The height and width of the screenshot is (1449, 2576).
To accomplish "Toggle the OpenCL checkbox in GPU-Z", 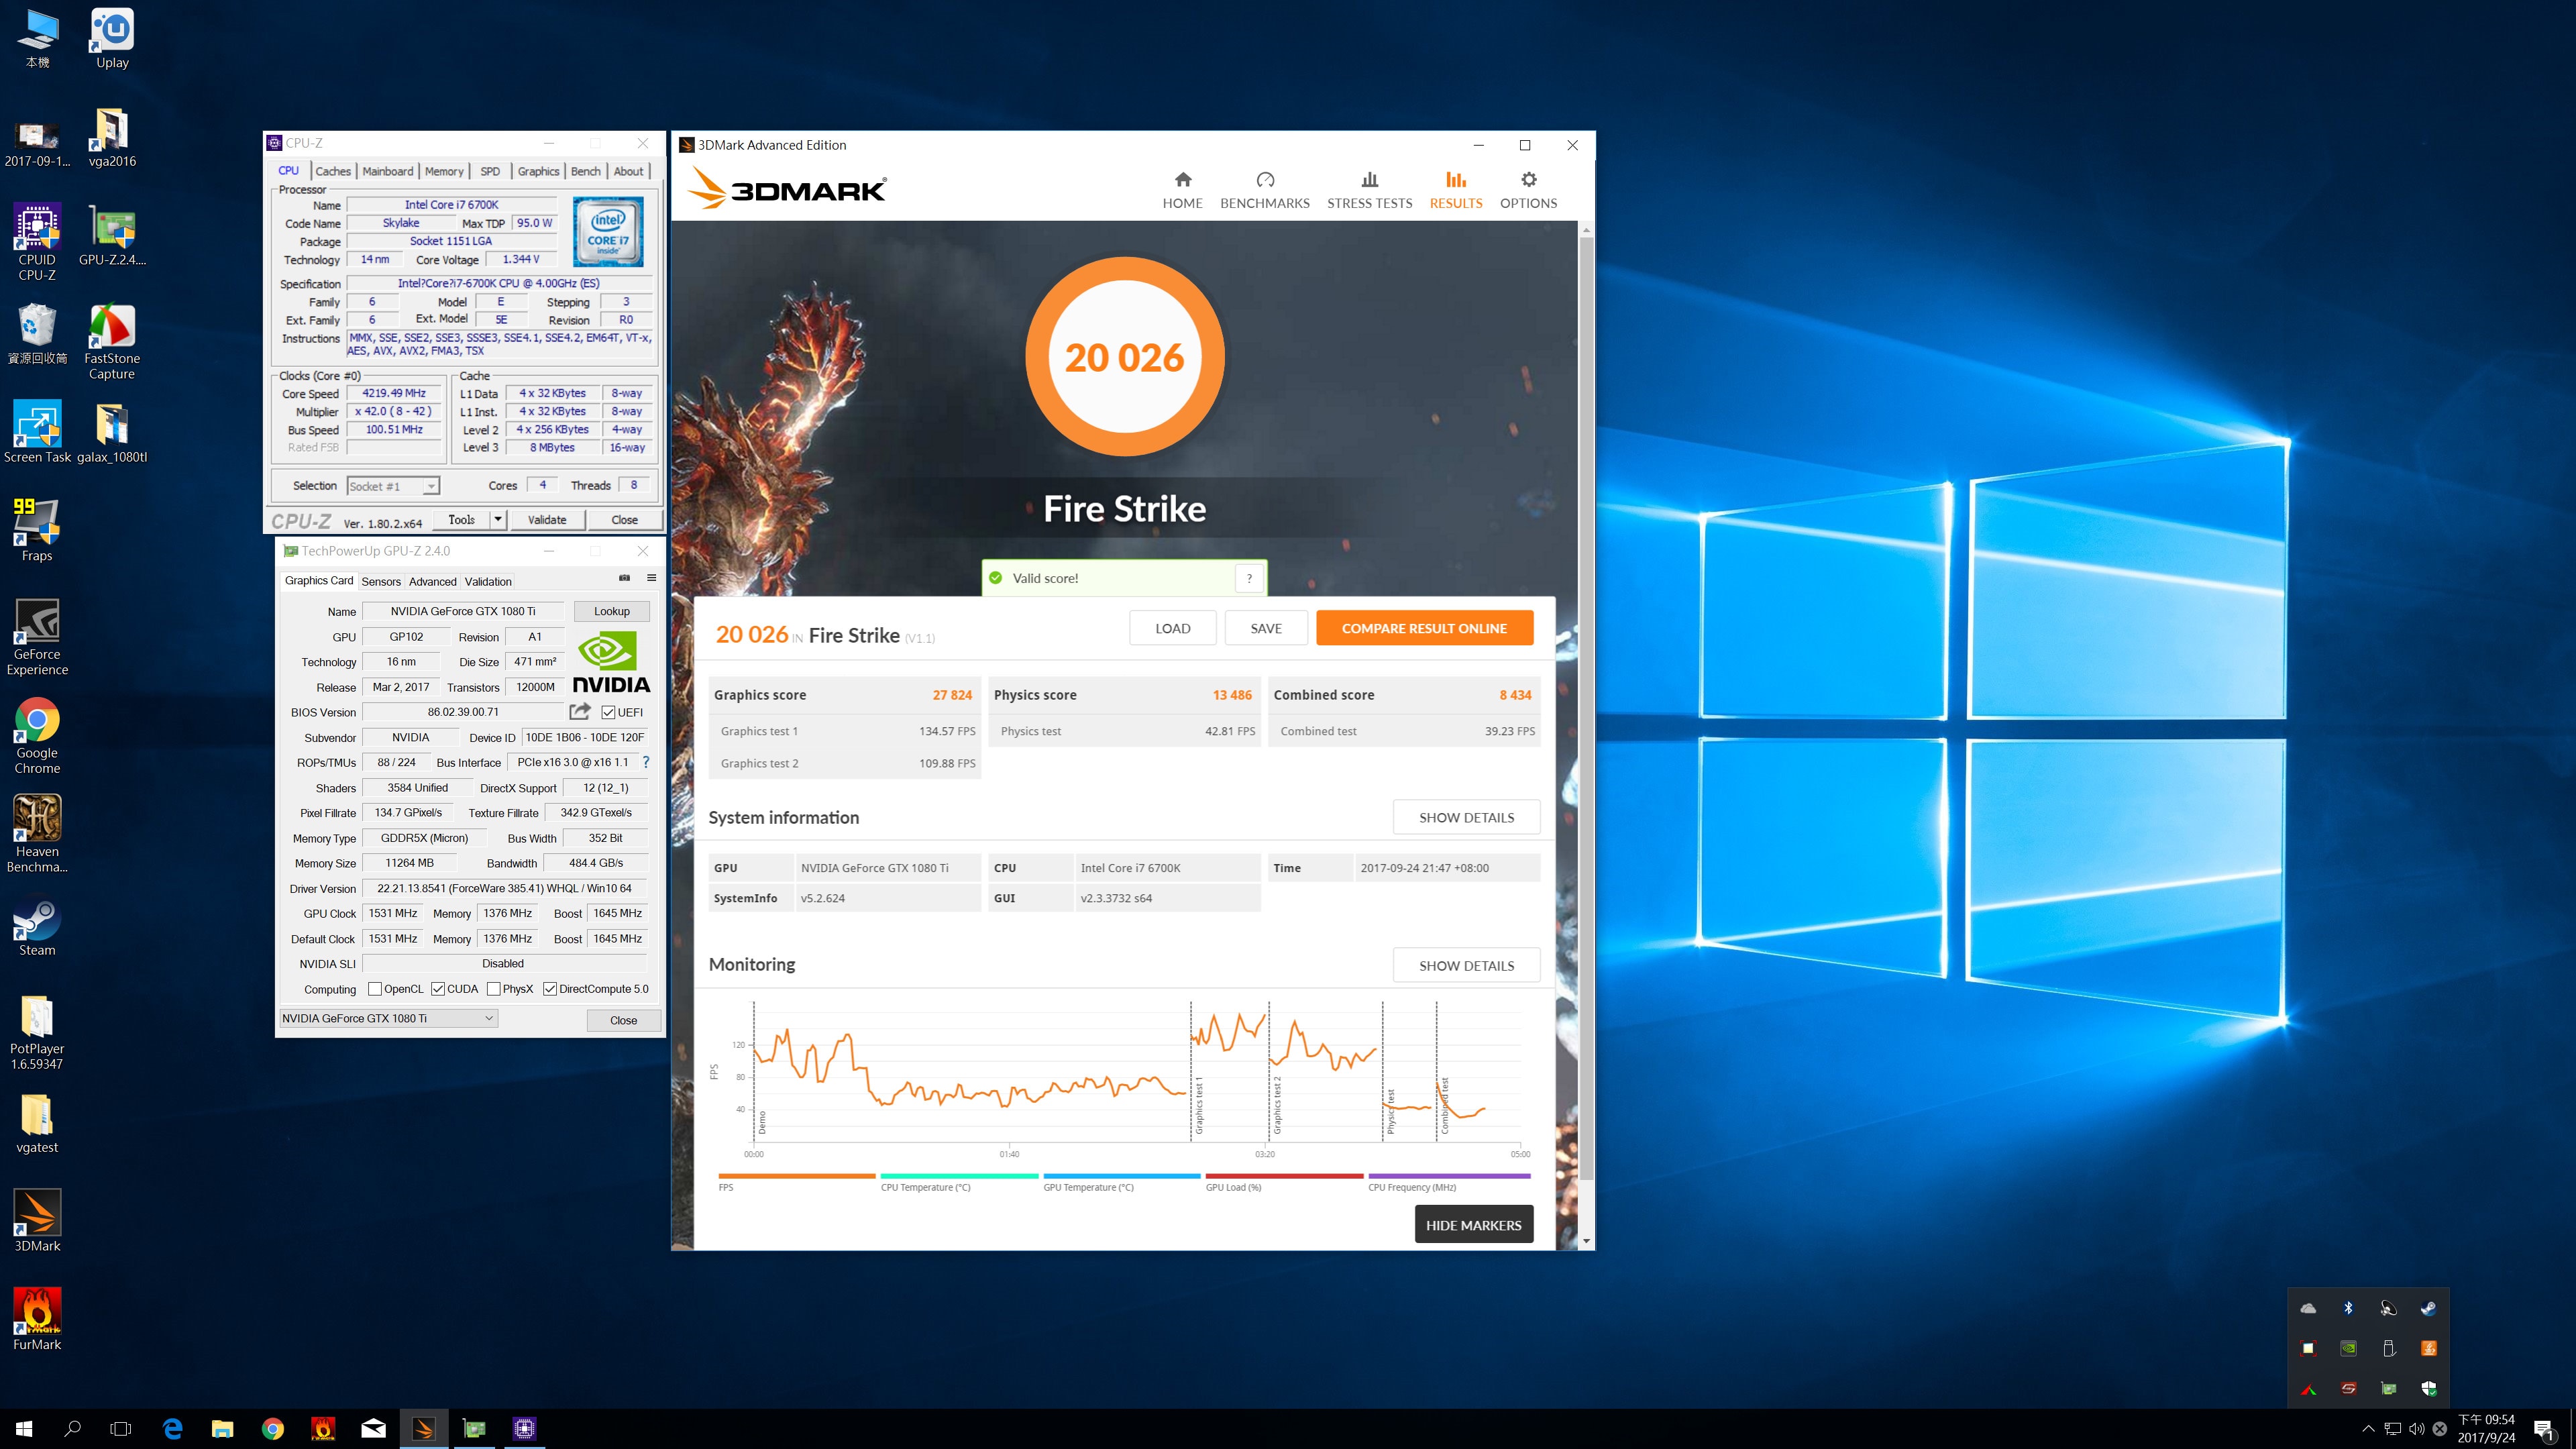I will [375, 989].
